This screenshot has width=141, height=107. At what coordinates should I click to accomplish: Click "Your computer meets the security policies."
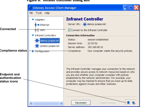110,51
